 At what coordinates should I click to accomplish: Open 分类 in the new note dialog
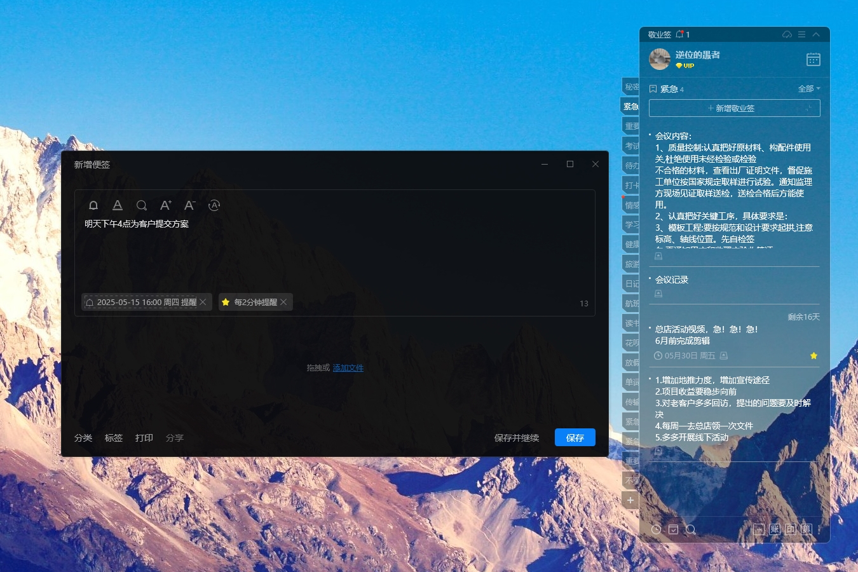pyautogui.click(x=83, y=438)
